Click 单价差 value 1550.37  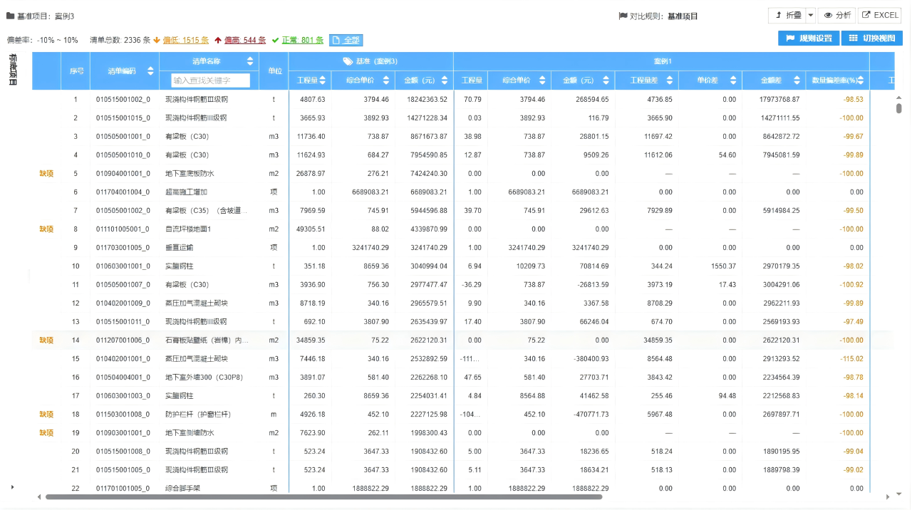click(723, 266)
